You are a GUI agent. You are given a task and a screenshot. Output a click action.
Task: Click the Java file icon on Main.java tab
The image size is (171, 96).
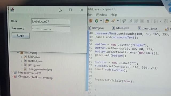[113, 28]
